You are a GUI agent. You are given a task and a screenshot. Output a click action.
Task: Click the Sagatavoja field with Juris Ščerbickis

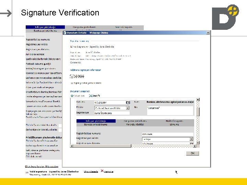pyautogui.click(x=112, y=113)
